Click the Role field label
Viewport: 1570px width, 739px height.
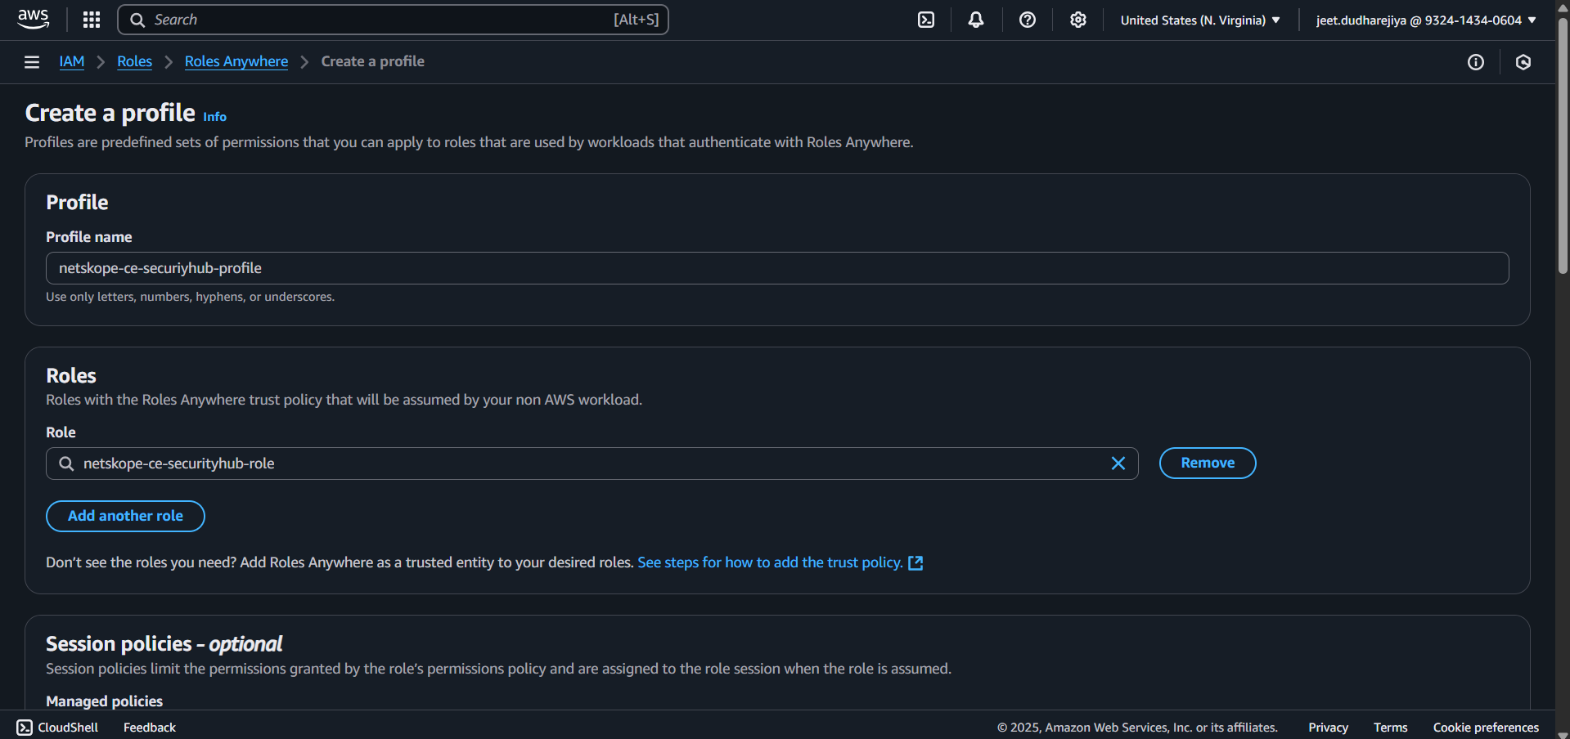(x=61, y=432)
